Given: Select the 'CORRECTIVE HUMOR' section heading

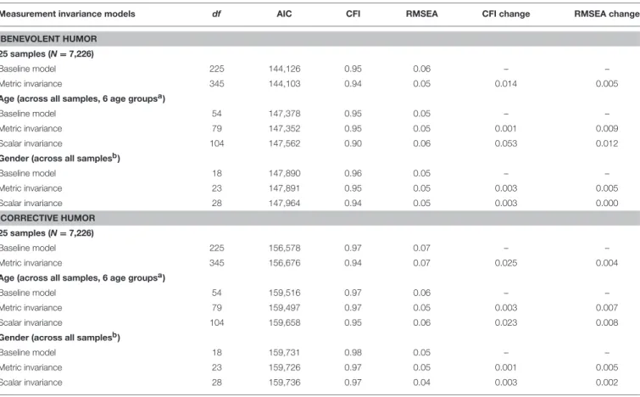Looking at the screenshot, I should [47, 218].
